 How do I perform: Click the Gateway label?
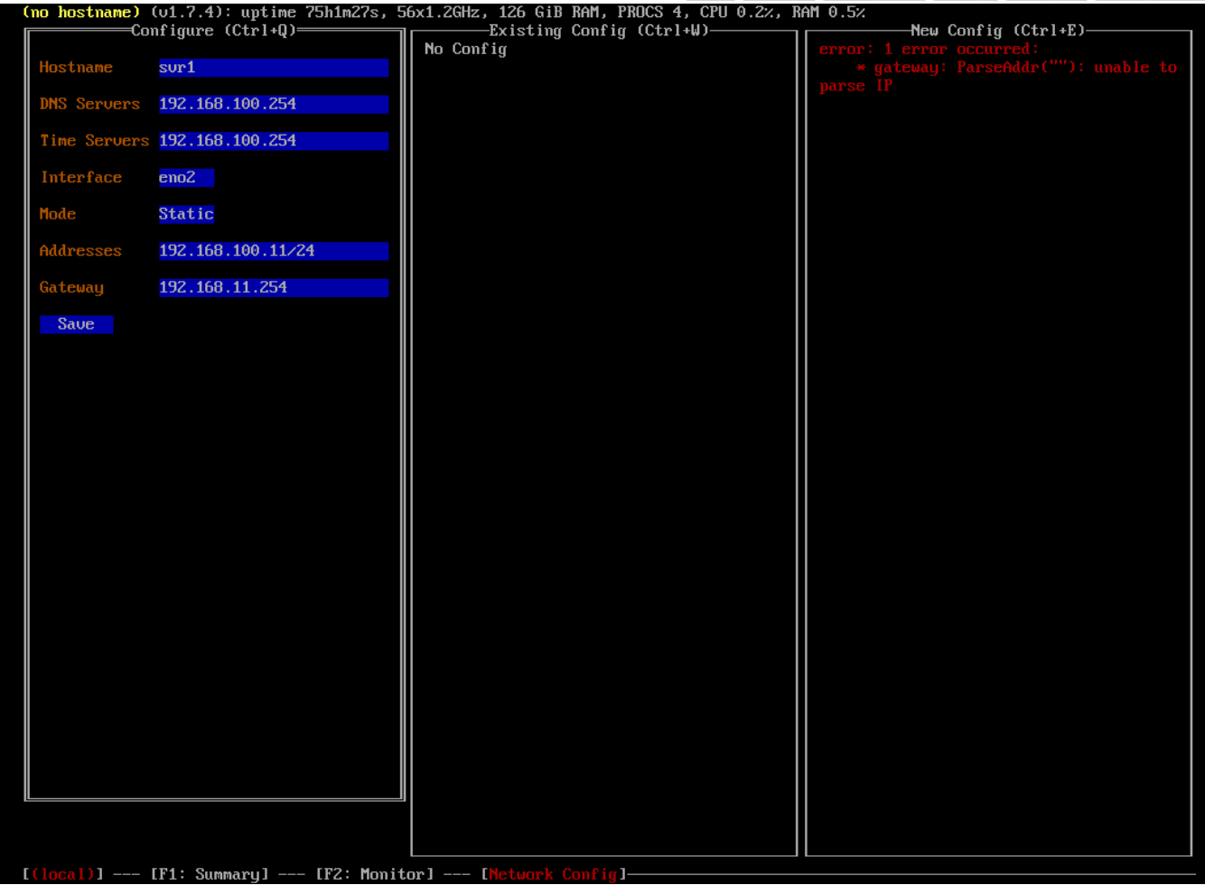71,288
